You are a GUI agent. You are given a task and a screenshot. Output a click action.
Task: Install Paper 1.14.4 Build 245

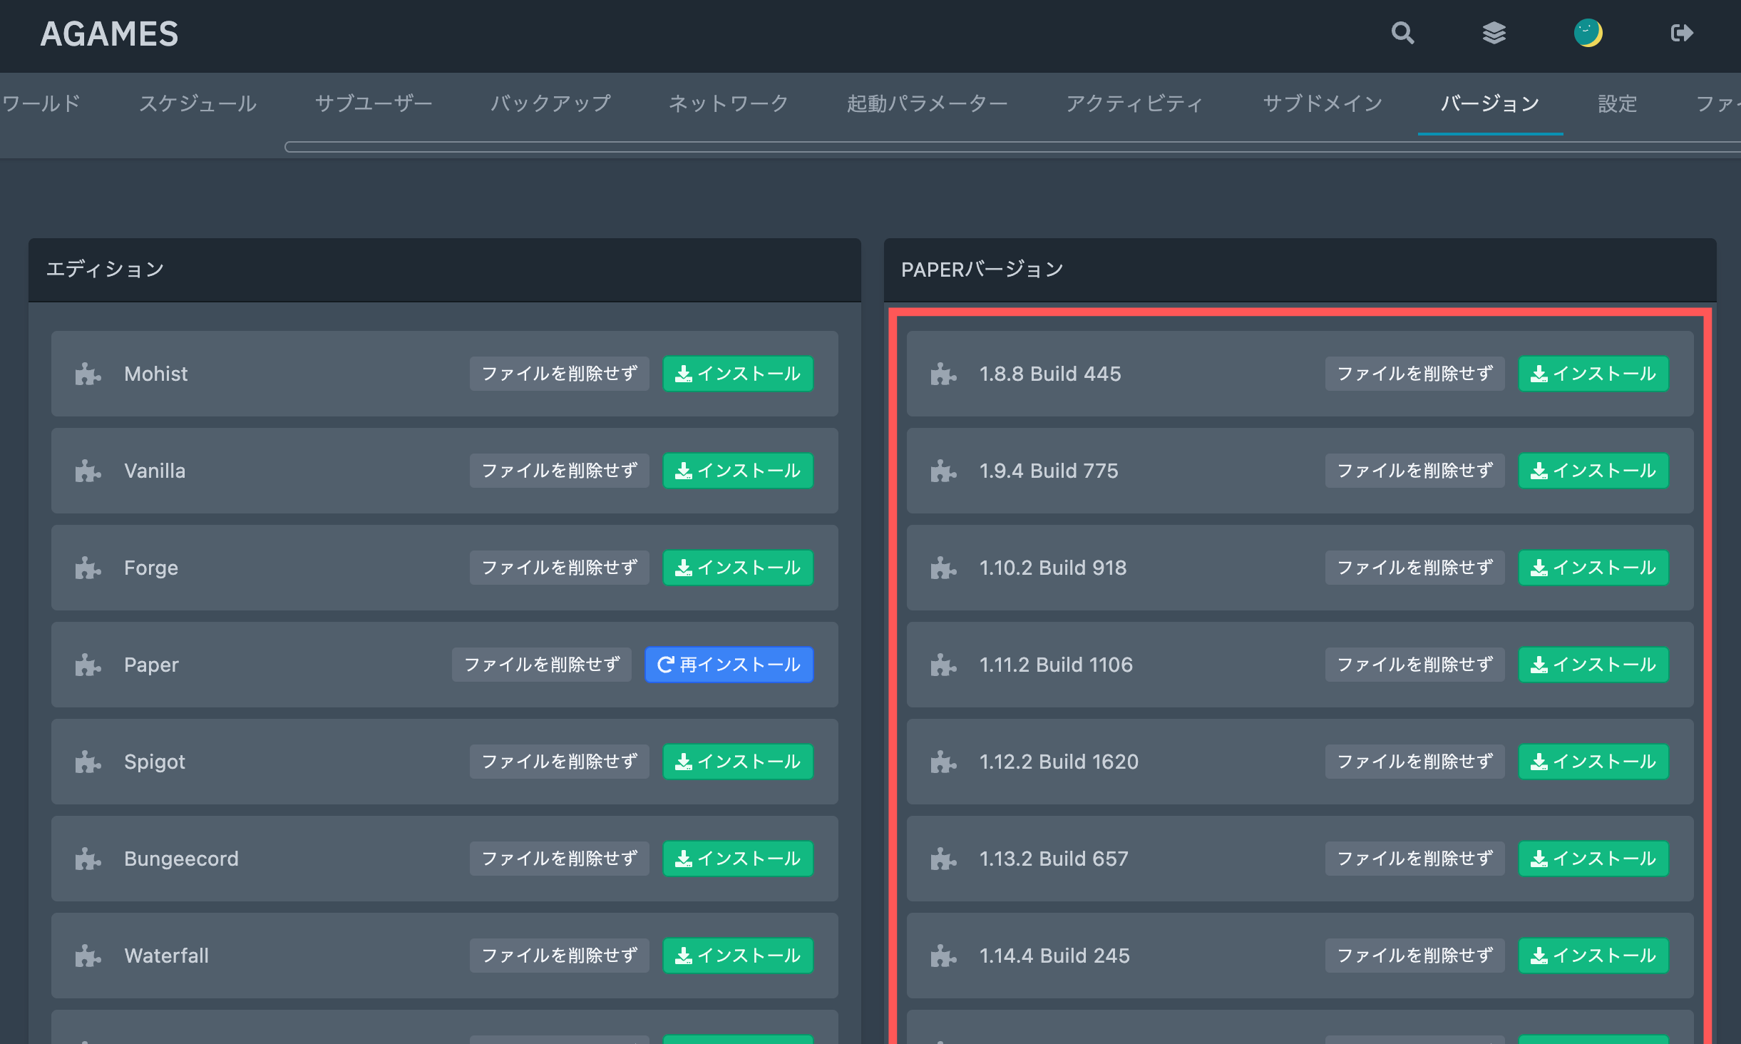[1593, 956]
